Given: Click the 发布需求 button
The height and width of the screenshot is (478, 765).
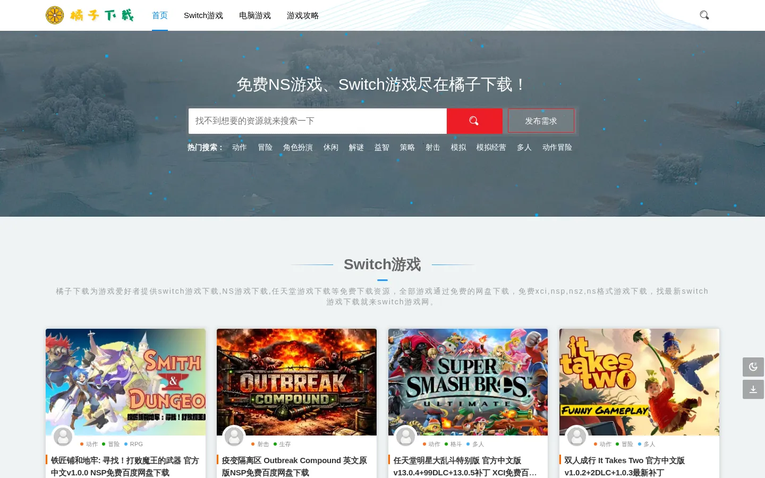Looking at the screenshot, I should point(541,121).
